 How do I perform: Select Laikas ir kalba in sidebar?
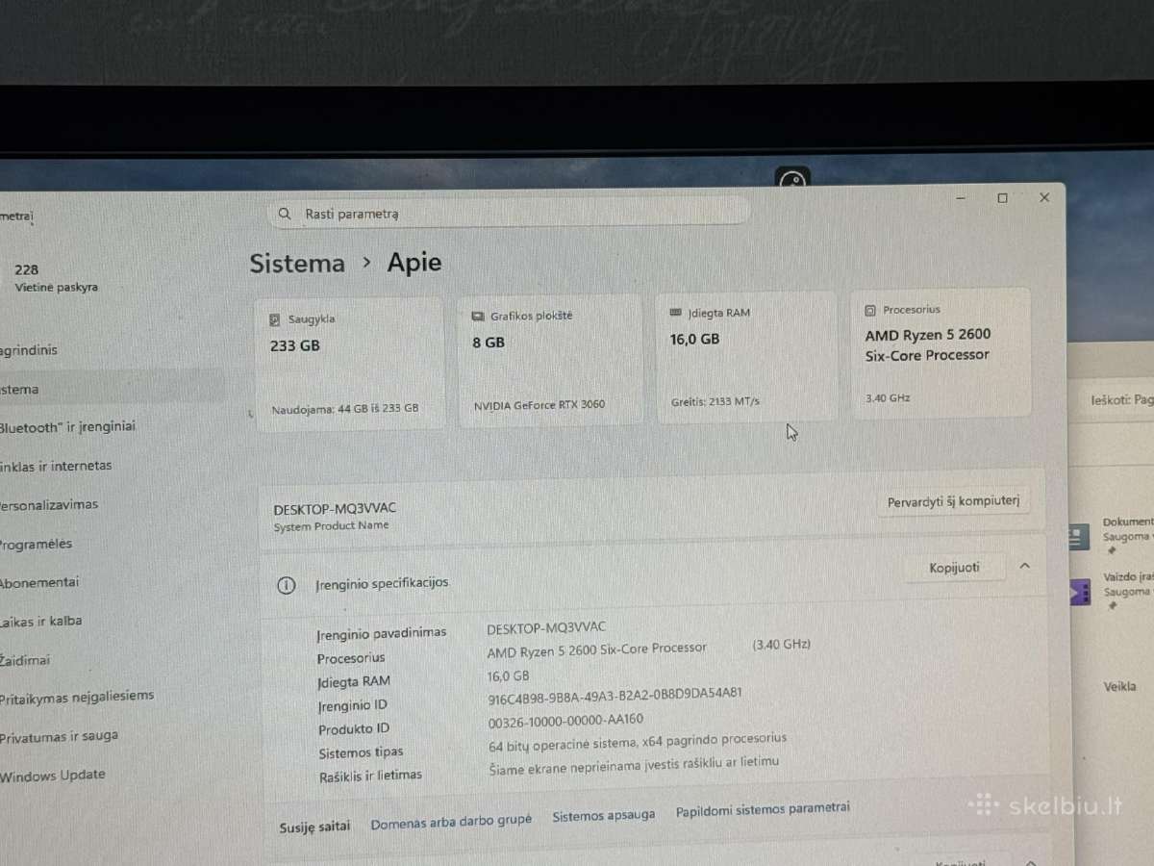41,622
